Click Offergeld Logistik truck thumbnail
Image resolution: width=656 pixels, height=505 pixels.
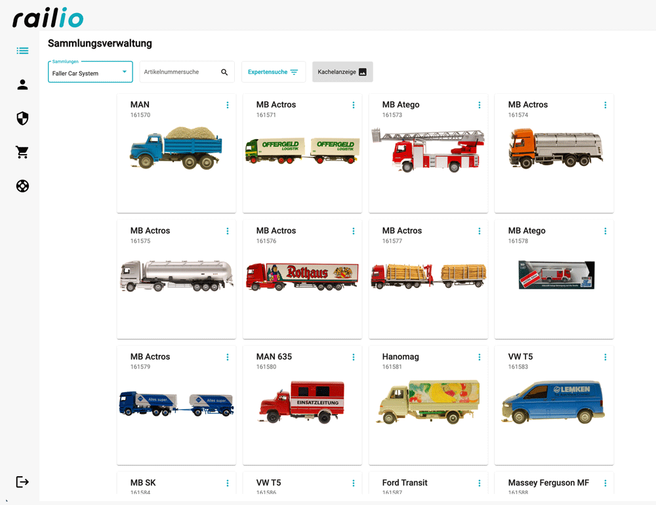(302, 151)
